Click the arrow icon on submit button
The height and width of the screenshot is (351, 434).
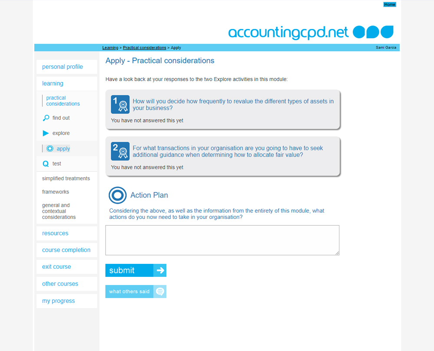(160, 270)
